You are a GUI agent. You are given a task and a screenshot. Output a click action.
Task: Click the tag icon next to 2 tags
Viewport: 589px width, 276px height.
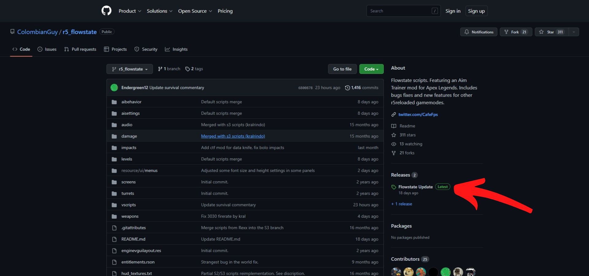click(x=187, y=69)
